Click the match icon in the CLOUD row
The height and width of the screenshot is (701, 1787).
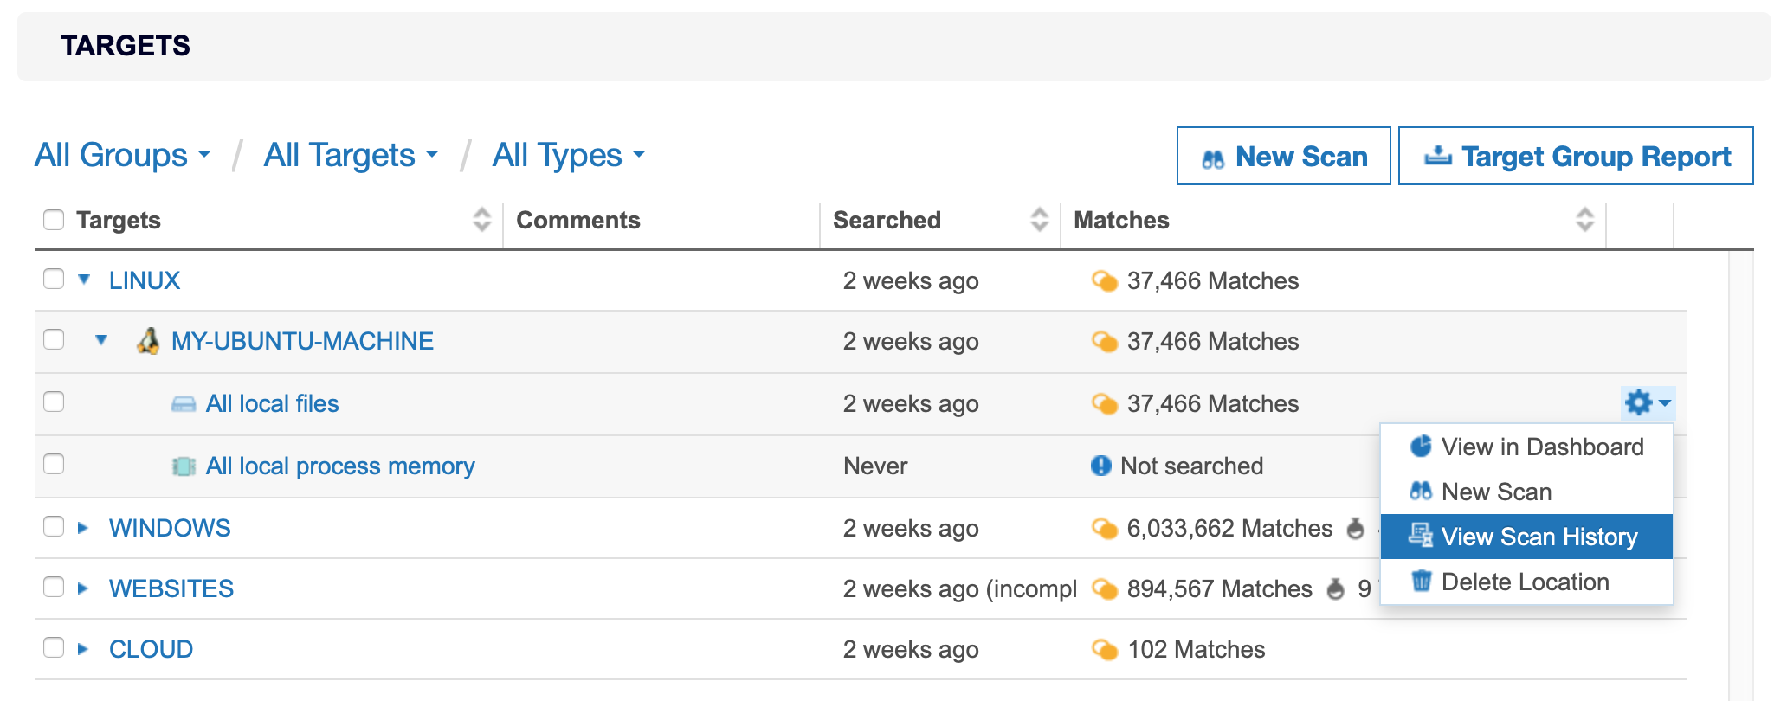(x=1105, y=649)
